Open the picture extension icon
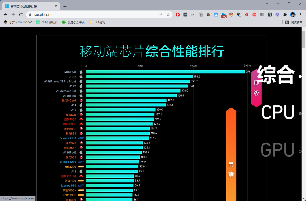Screen dimensions: 306x201 (216, 15)
